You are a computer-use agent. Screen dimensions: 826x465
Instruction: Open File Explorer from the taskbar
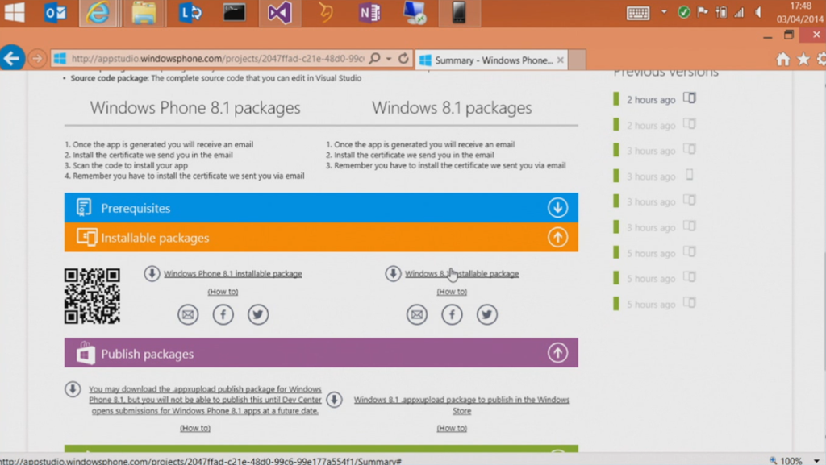(x=144, y=13)
